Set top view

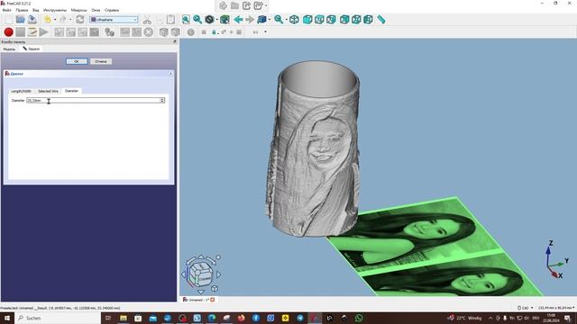pyautogui.click(x=319, y=20)
